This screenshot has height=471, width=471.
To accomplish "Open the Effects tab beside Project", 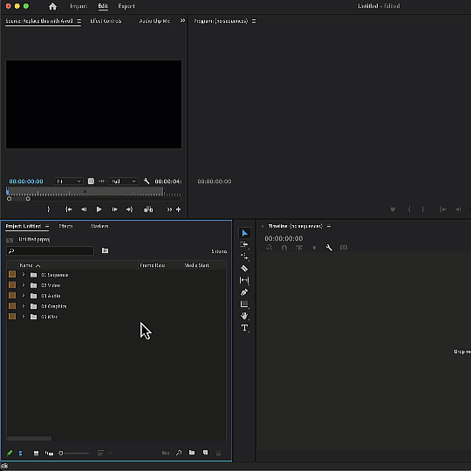I will click(x=65, y=226).
